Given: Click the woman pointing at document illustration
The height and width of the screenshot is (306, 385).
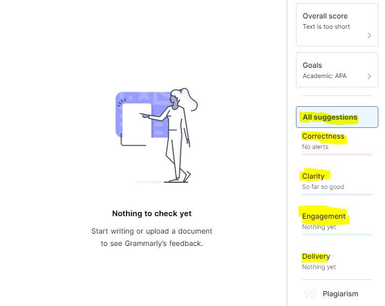Looking at the screenshot, I should click(x=156, y=136).
